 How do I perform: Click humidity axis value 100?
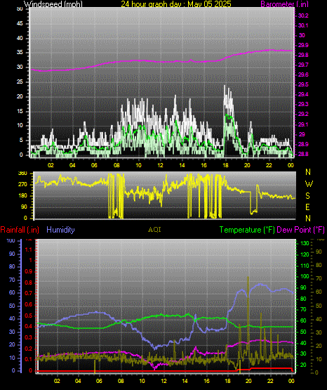[11, 241]
